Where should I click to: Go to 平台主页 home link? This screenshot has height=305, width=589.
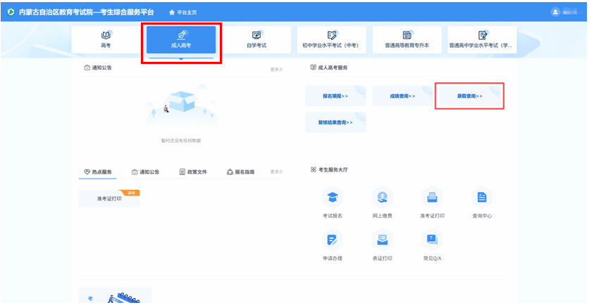pos(183,12)
